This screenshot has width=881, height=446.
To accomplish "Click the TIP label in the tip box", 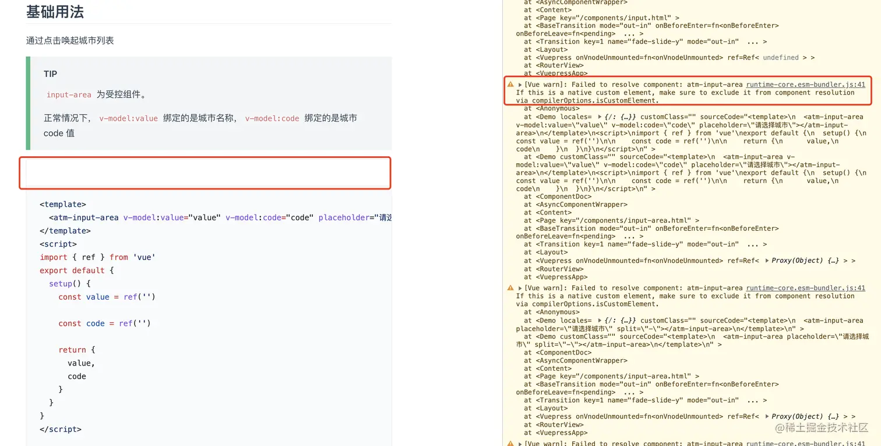I will pyautogui.click(x=50, y=74).
